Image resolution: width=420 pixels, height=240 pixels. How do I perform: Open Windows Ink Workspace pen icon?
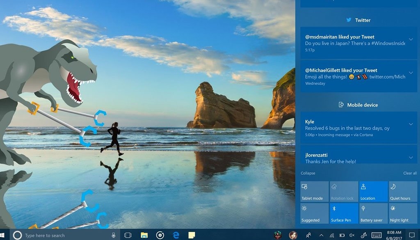coord(364,235)
